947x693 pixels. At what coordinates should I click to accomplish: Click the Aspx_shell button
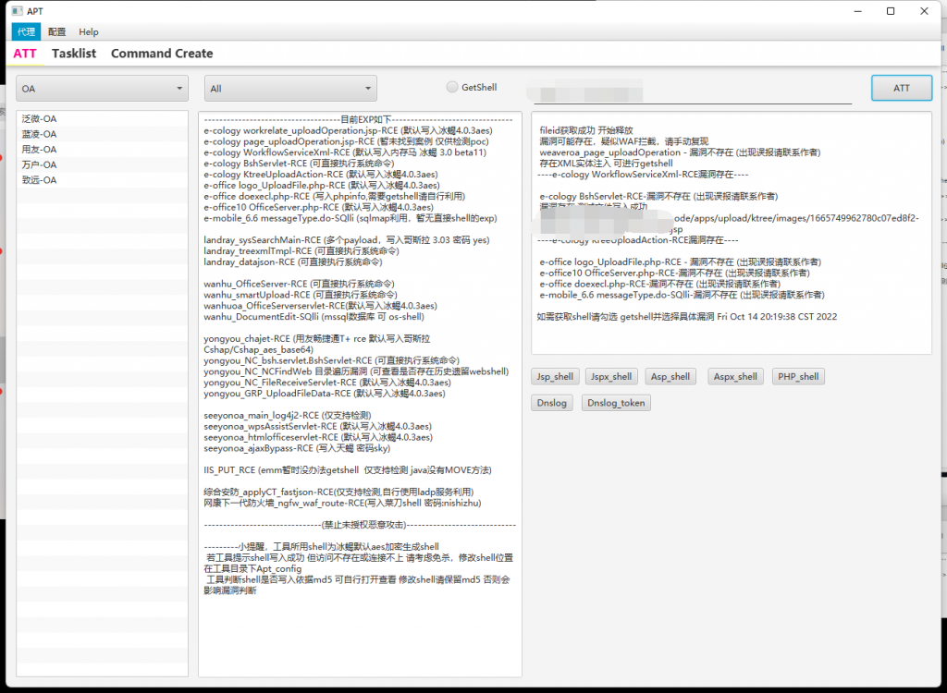tap(735, 377)
